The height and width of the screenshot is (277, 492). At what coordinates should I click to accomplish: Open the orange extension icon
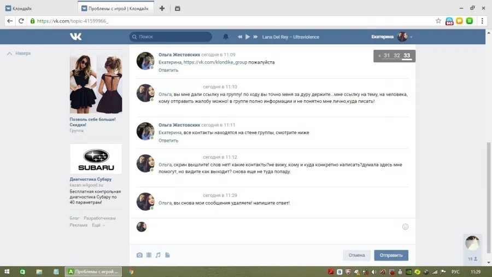click(x=459, y=21)
